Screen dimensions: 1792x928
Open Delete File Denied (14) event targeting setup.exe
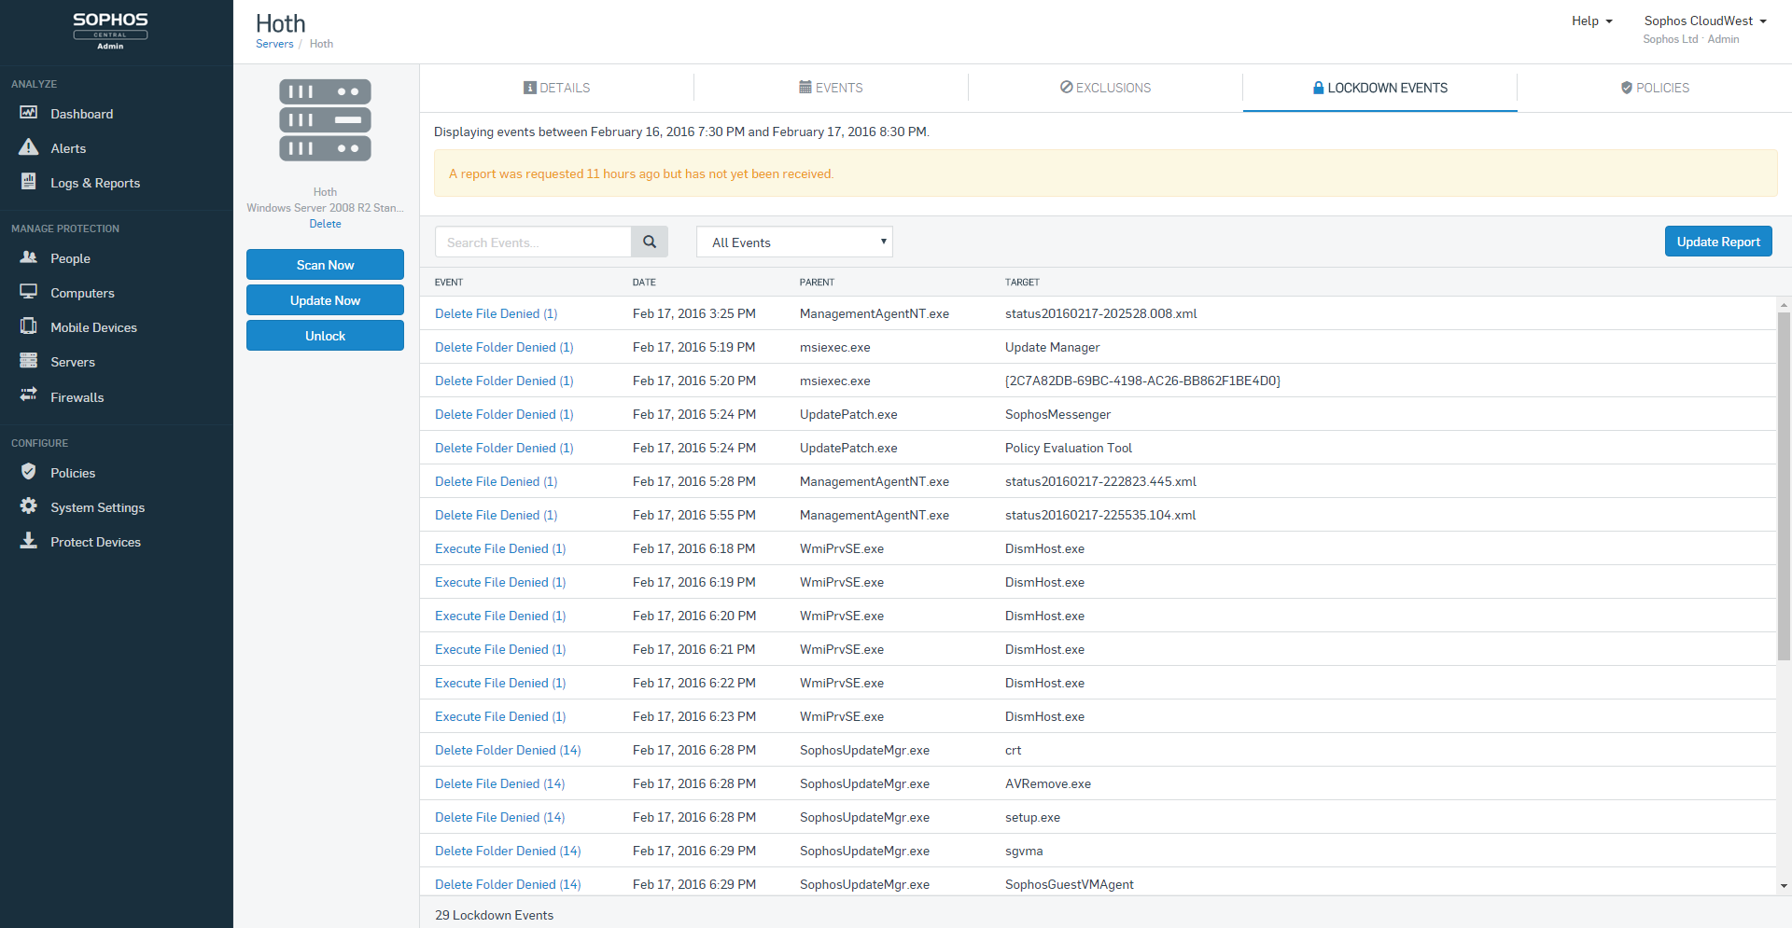point(499,817)
